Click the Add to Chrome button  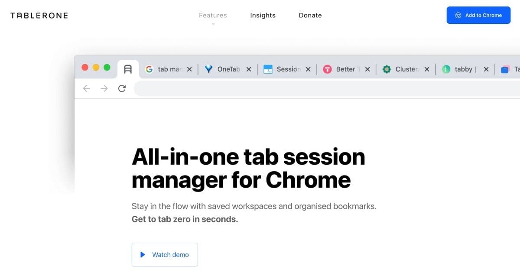478,15
